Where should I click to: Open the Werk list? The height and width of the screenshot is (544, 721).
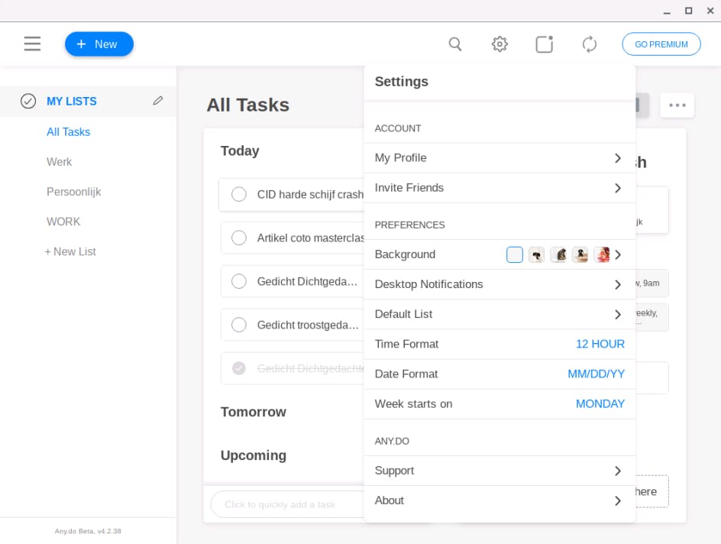60,162
